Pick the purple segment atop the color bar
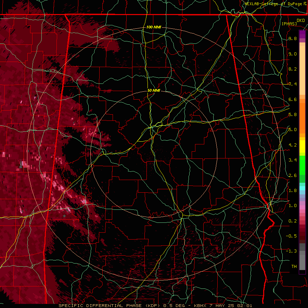308x308 pixels. click(x=302, y=34)
